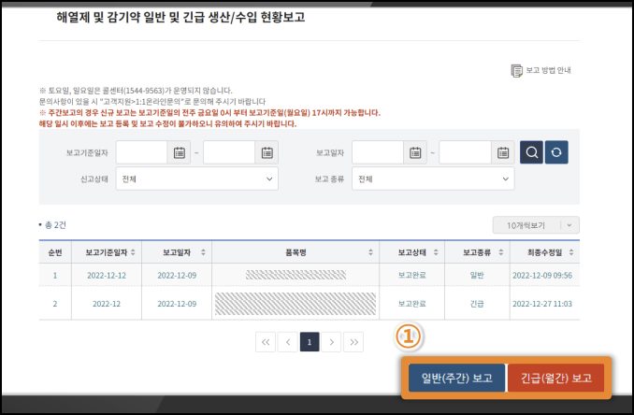Click the 일반(주간) 보고 button

456,379
